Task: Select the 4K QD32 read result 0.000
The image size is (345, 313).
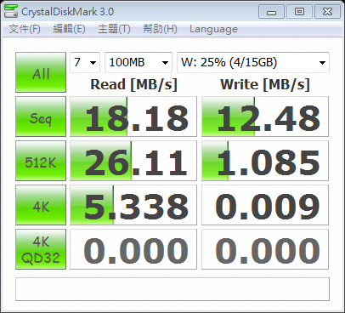Action: click(133, 249)
